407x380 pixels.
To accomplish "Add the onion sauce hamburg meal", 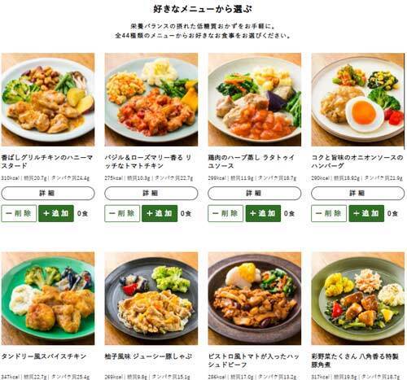I will coord(366,213).
